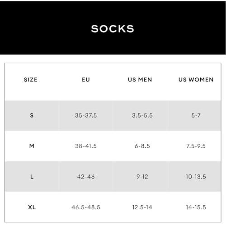Select the L size row label
Viewport: 226px width, 226px height.
point(32,176)
